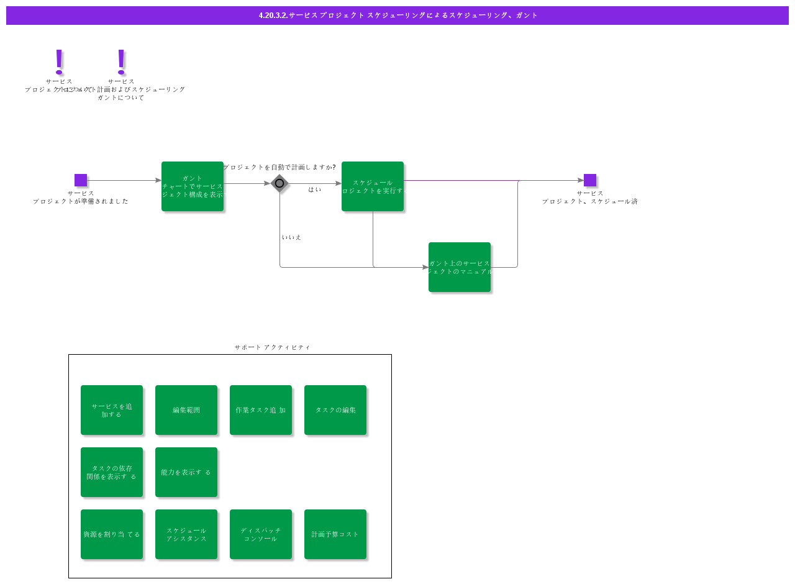Click the question label 'プロジェクトを自動で計画しますか?'
The width and height of the screenshot is (795, 584).
(x=279, y=167)
